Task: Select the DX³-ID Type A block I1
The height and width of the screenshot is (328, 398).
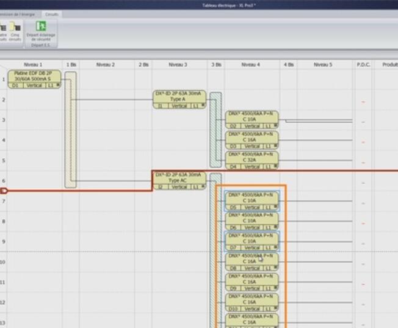Action: [x=179, y=96]
